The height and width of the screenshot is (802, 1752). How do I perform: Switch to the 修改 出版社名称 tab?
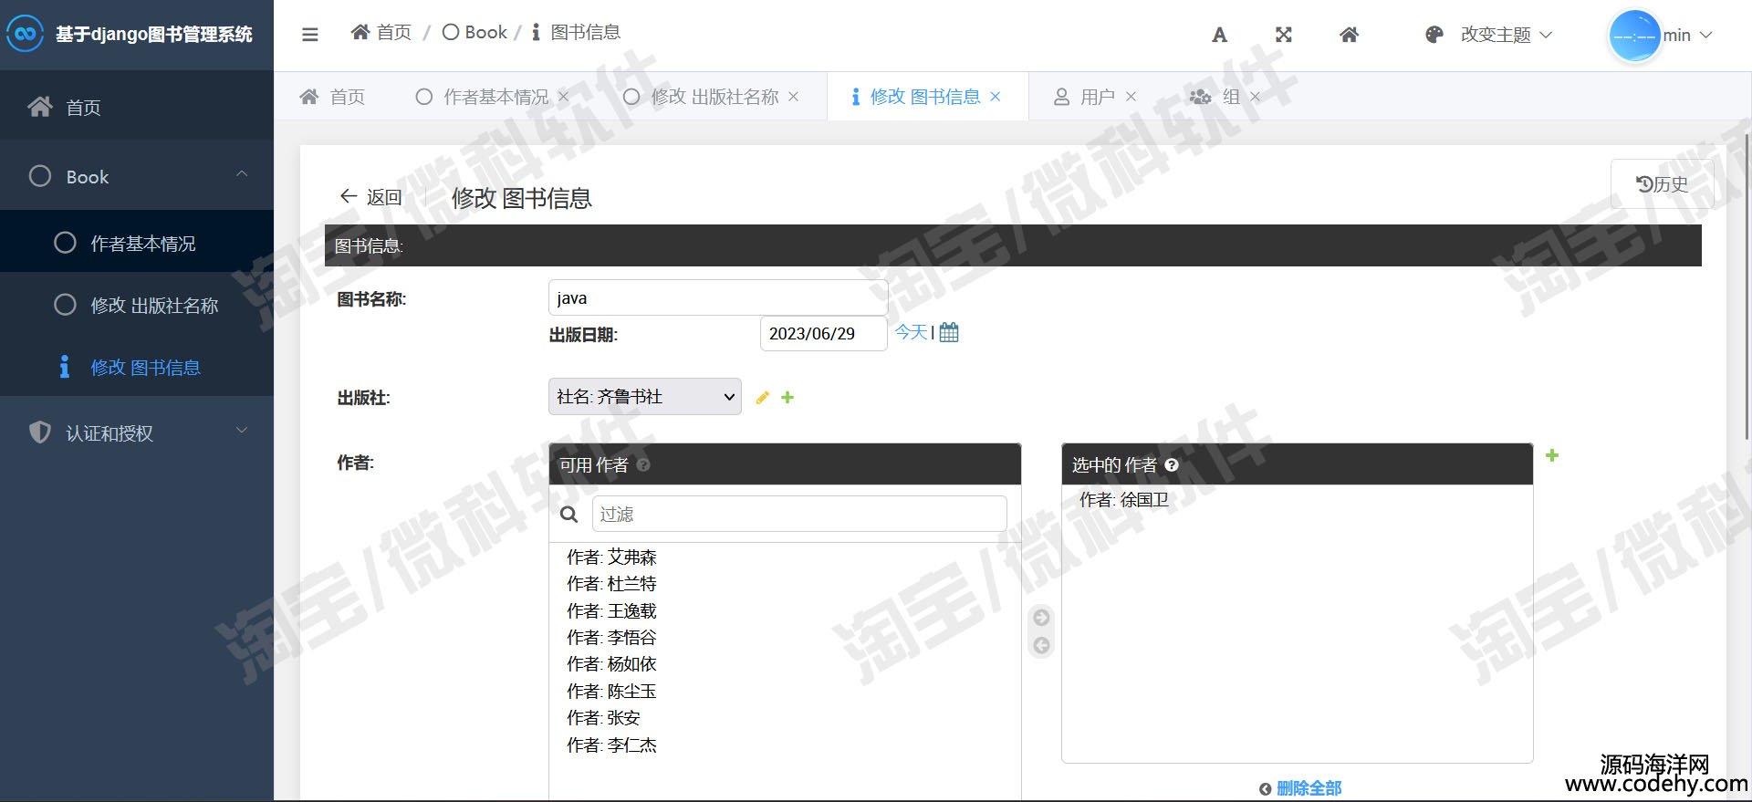click(x=702, y=97)
